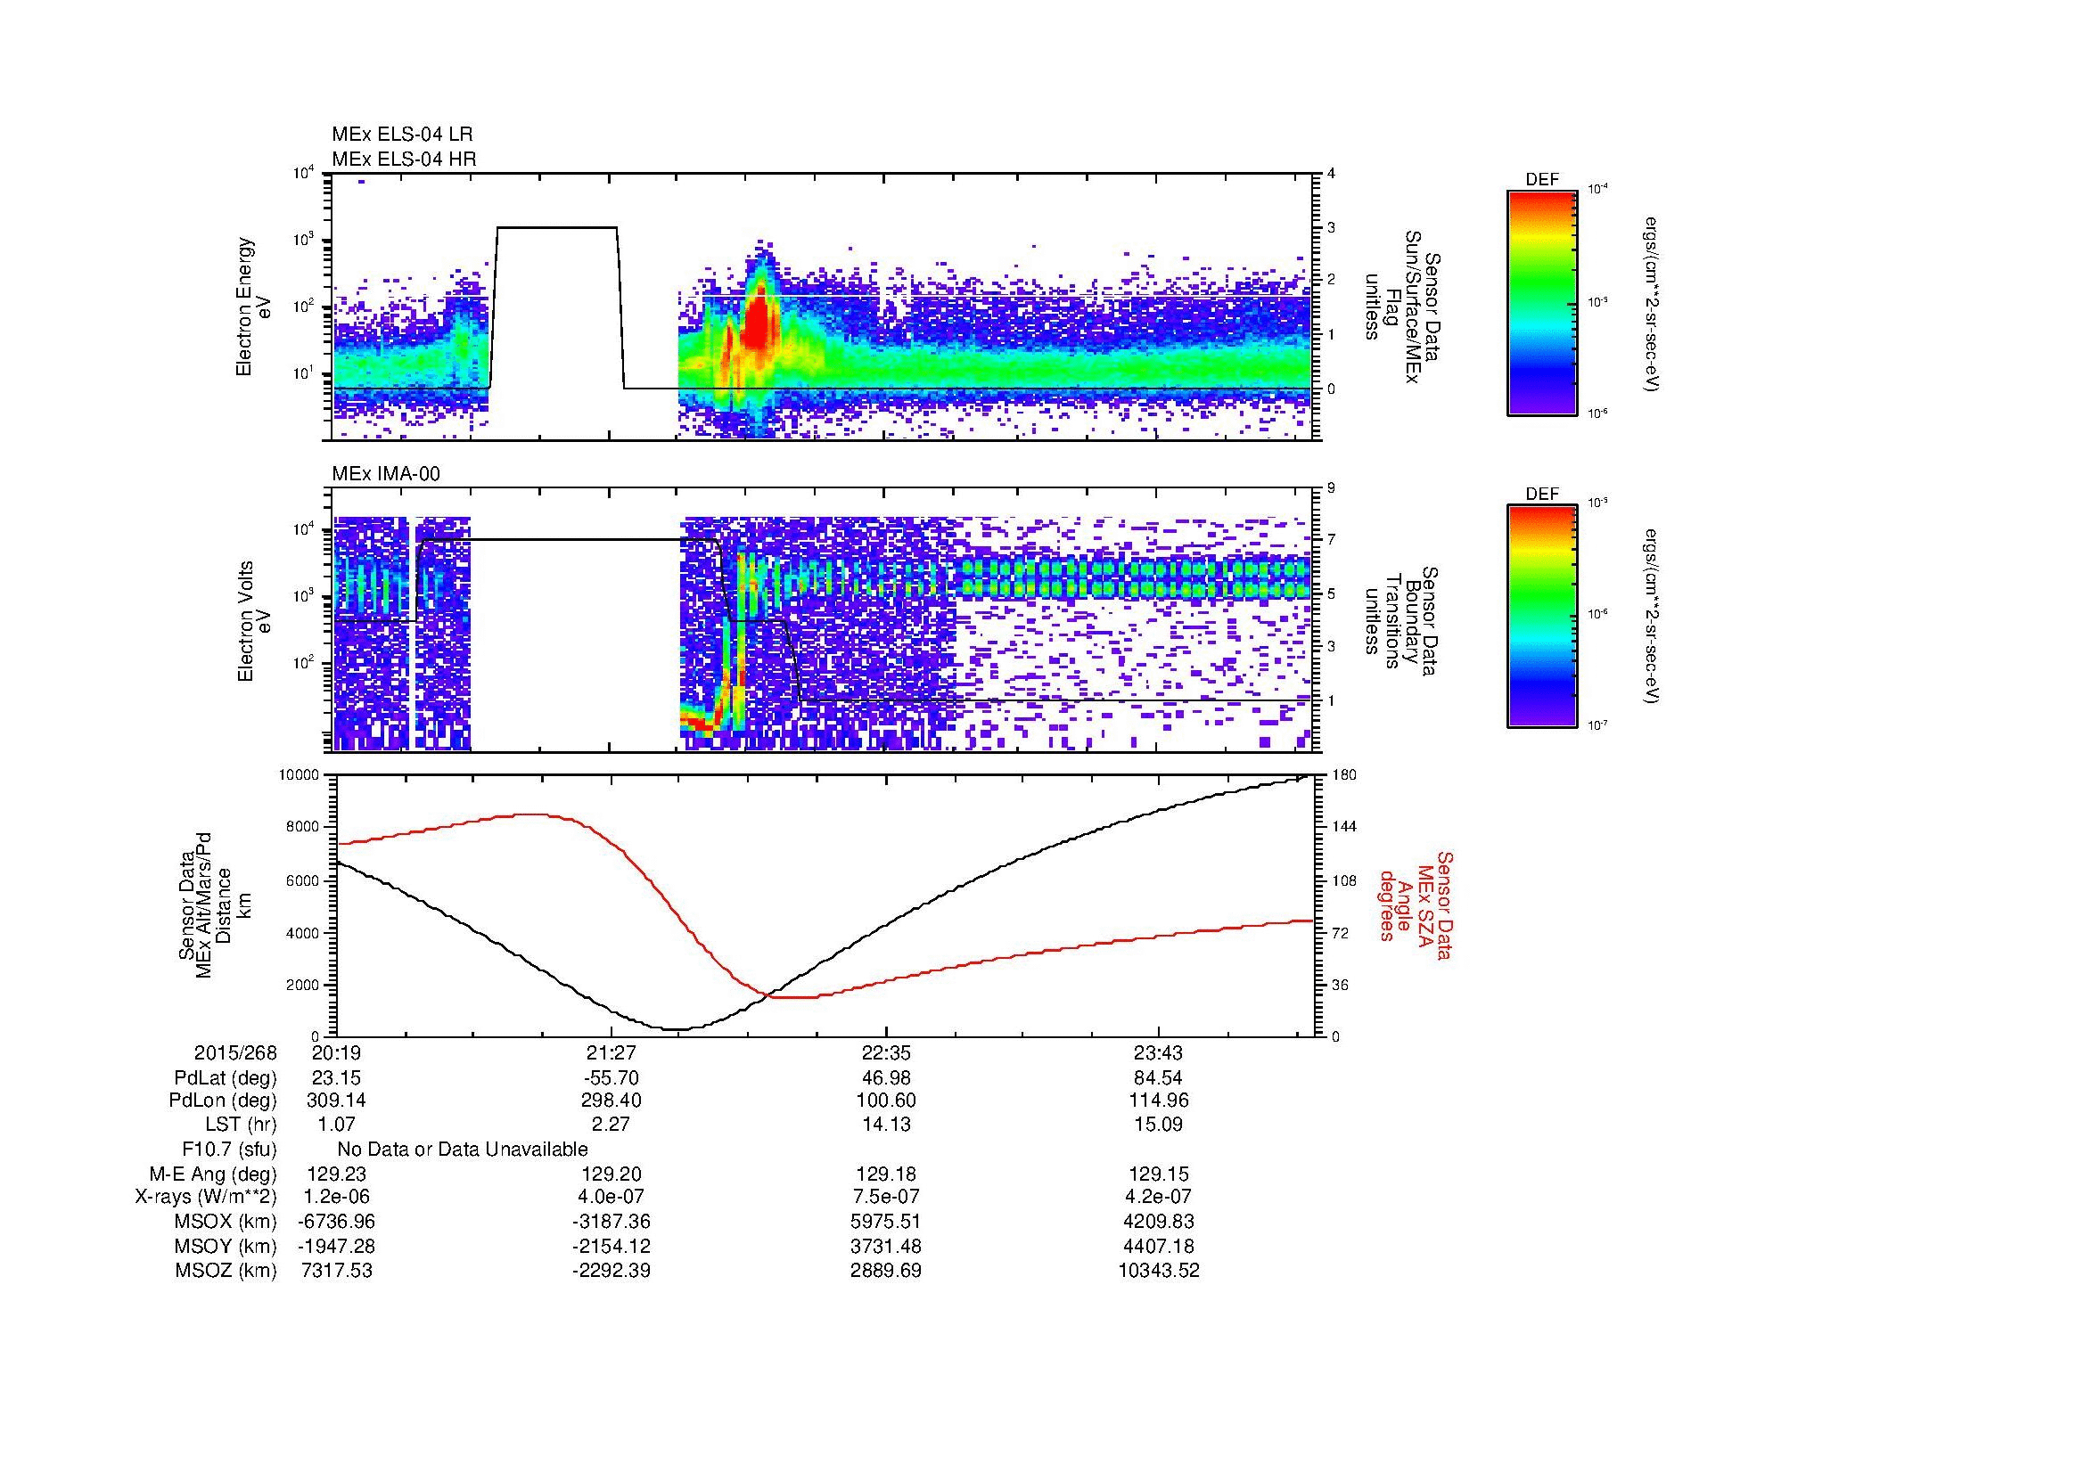
Task: Click the '180' SZA axis tick
Action: (x=1343, y=775)
